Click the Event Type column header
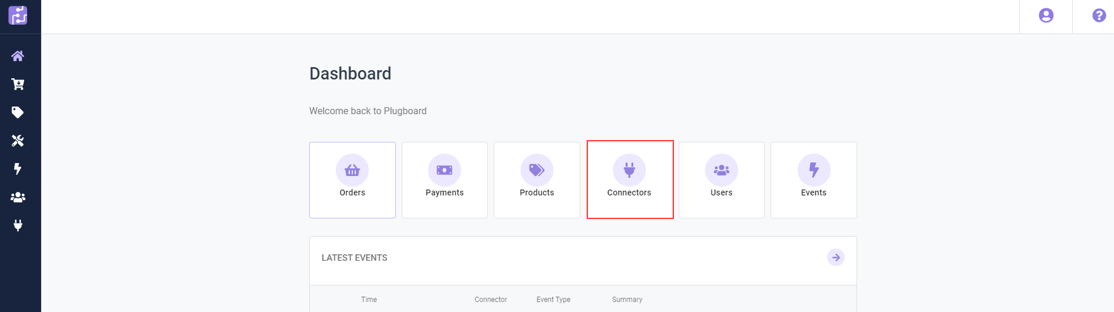The width and height of the screenshot is (1114, 312). (553, 300)
